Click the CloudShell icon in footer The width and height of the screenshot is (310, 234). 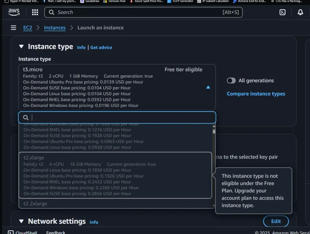11,232
